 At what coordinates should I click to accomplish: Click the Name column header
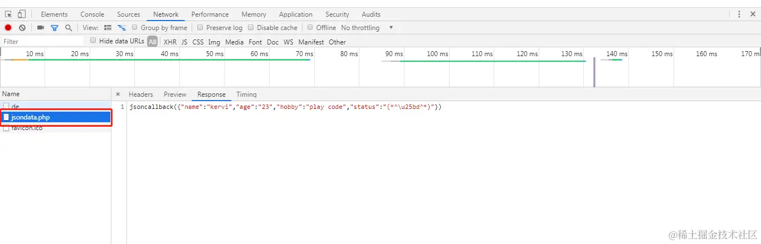(x=56, y=94)
